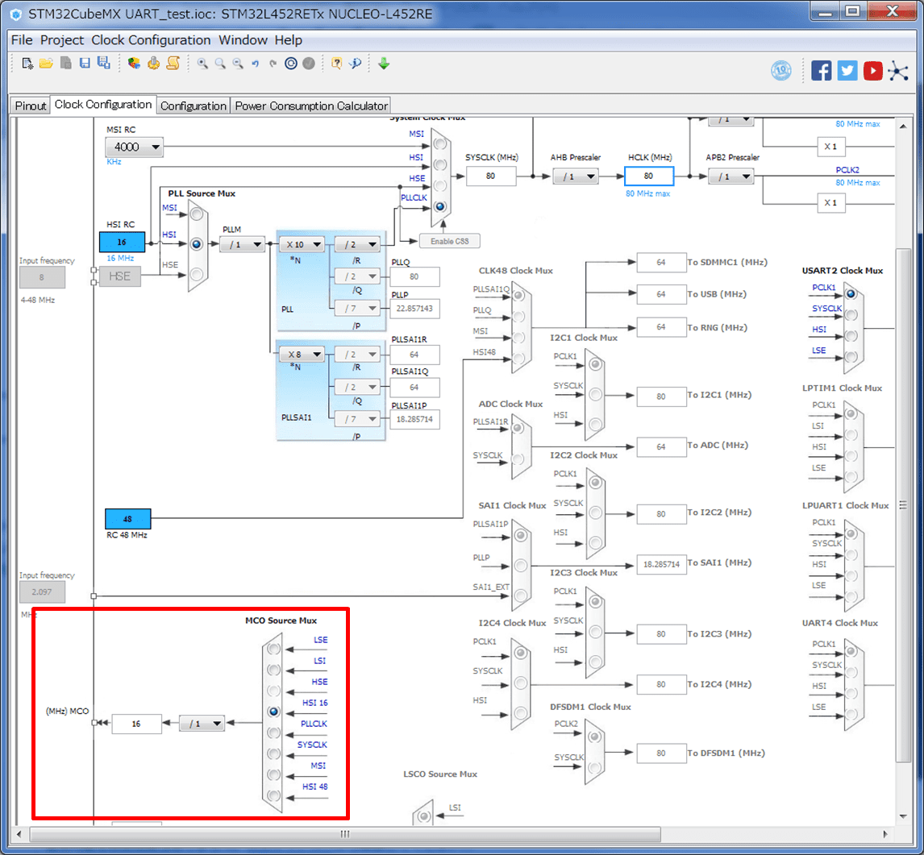The image size is (924, 855).
Task: Open the YouTube icon link
Action: click(872, 71)
